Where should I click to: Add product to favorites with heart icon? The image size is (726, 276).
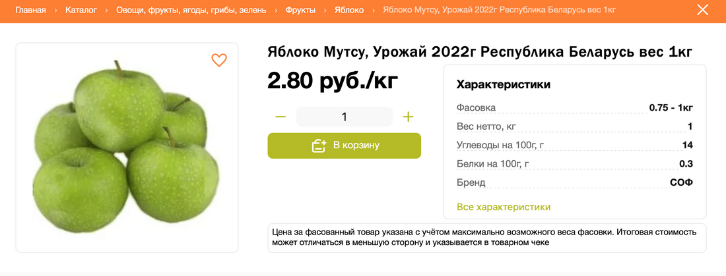[x=219, y=61]
